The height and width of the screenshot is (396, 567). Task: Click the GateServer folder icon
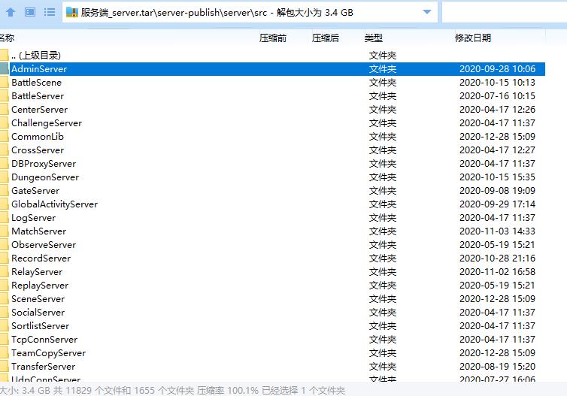(x=4, y=191)
